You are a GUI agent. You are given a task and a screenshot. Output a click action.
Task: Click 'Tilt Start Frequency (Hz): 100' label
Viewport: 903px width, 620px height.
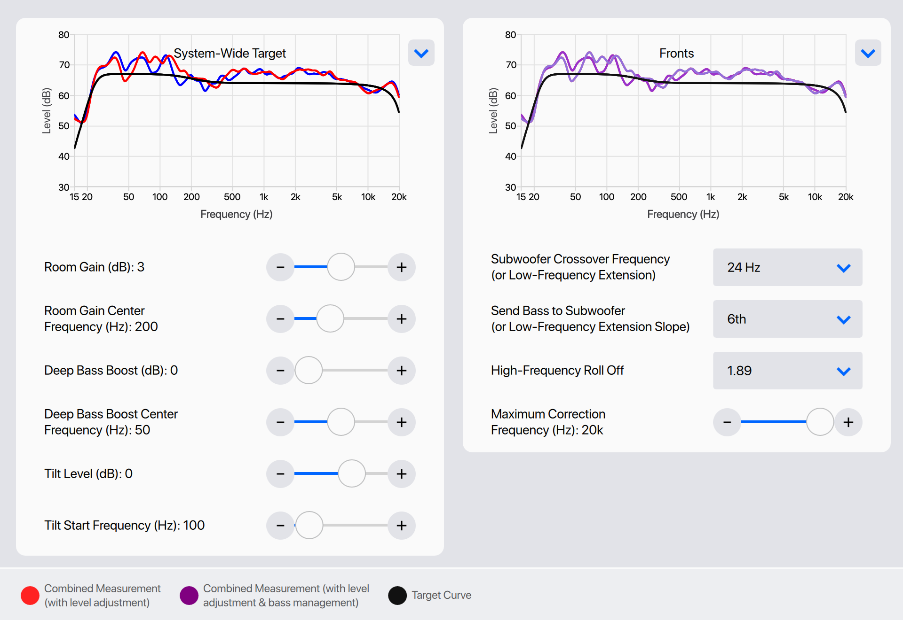(x=124, y=525)
